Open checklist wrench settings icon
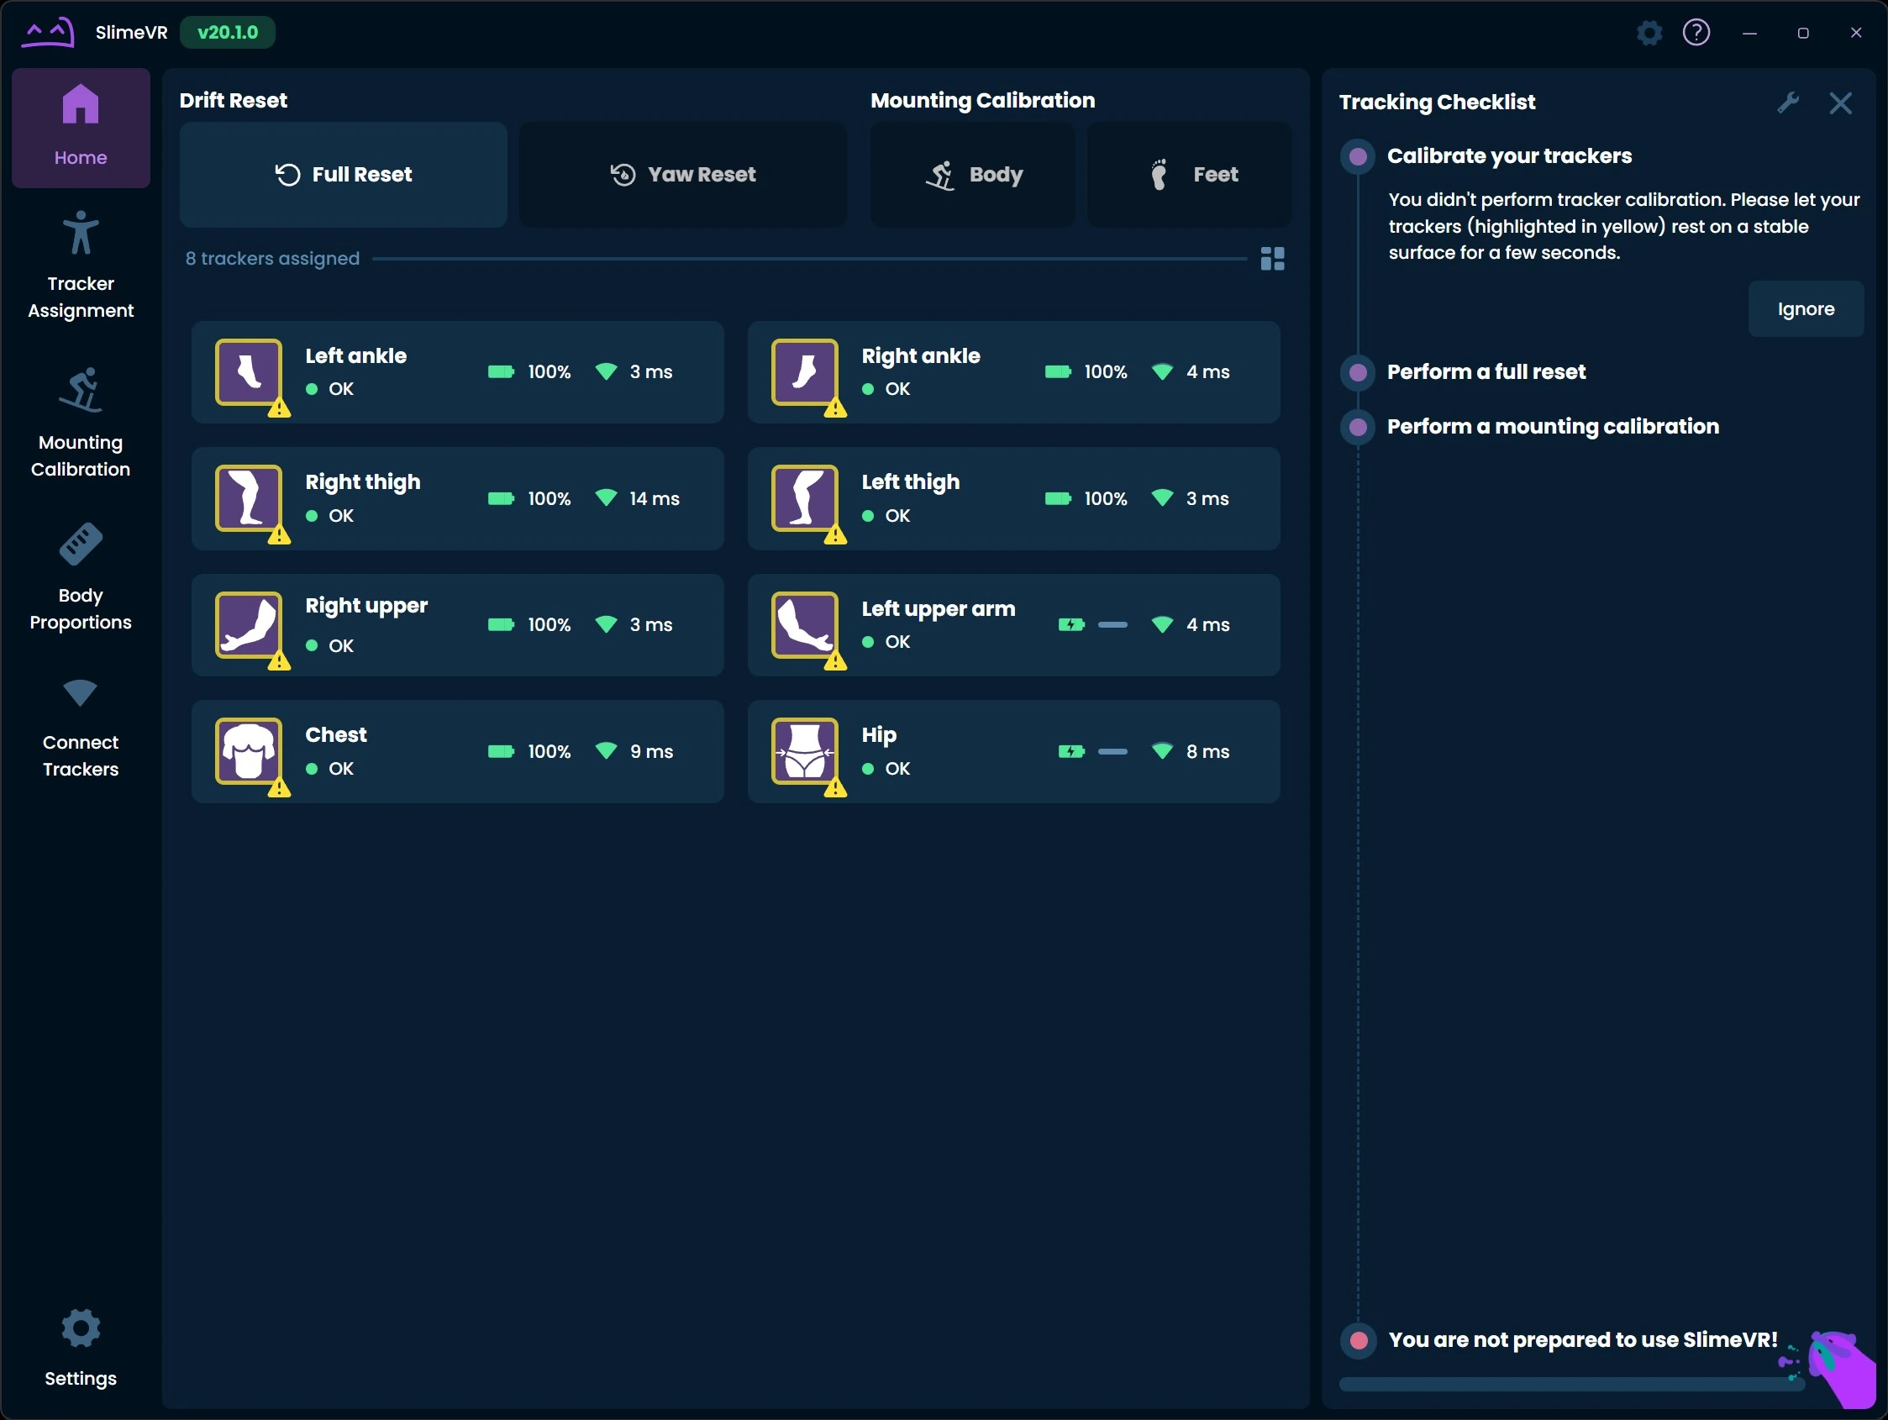 [1788, 103]
